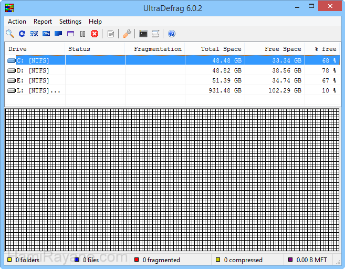Click the '0 fragmented' status text

[x=161, y=260]
